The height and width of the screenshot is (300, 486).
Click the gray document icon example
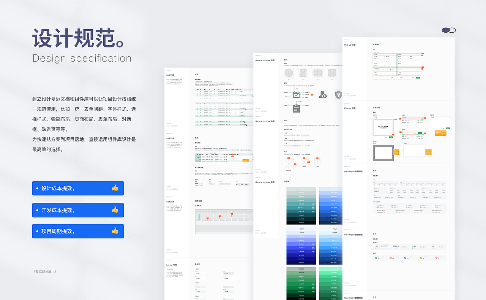296,108
